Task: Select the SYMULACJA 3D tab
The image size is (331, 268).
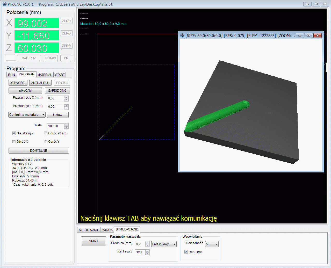Action: click(x=127, y=229)
